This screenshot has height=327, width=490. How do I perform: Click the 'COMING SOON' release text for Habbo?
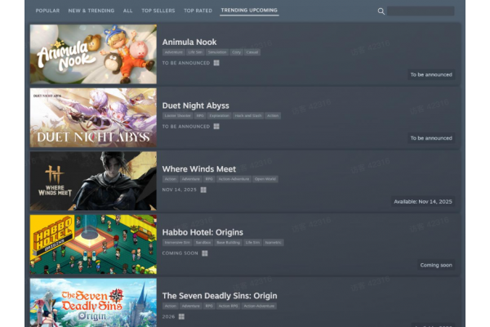180,253
